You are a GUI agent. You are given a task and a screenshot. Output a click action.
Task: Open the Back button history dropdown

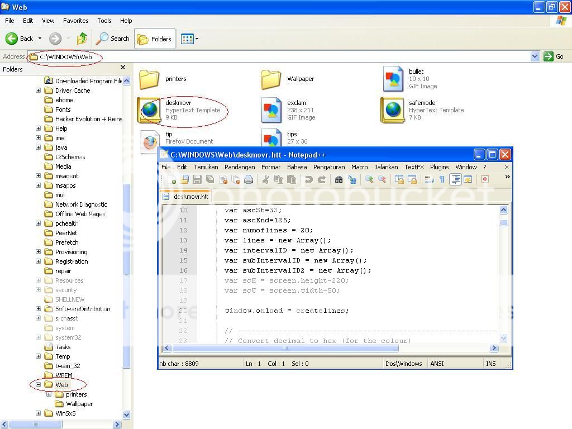pyautogui.click(x=40, y=39)
